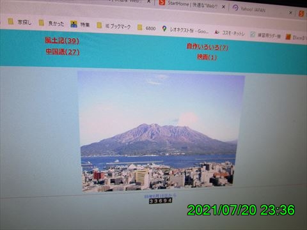Open the 練習用 bookmark with checkmark icon
This screenshot has height=230, width=307.
coord(265,35)
